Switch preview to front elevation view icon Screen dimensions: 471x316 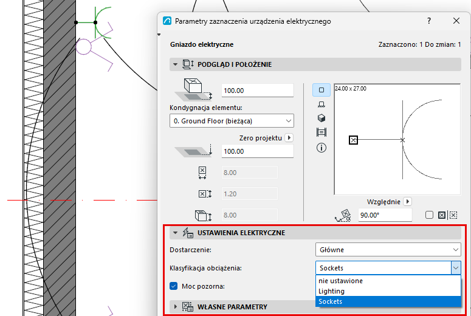click(x=321, y=105)
